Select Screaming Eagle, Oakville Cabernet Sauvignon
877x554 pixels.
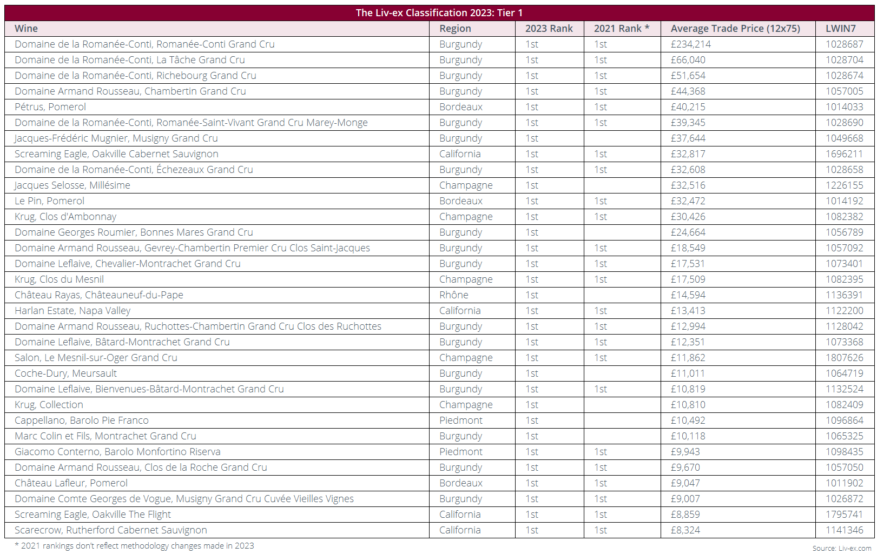[116, 154]
